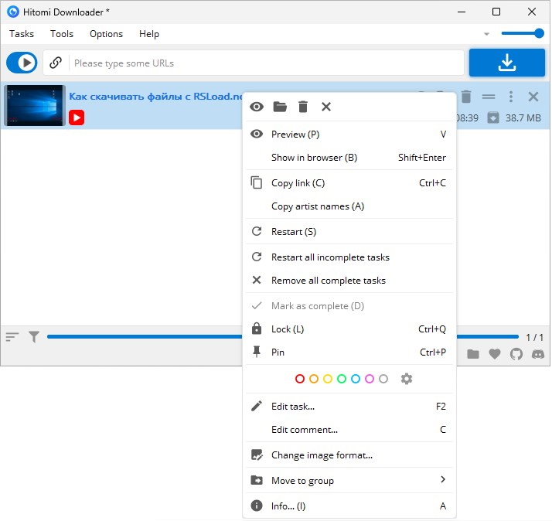Open Info... (I) entry
The height and width of the screenshot is (521, 552).
(x=349, y=506)
